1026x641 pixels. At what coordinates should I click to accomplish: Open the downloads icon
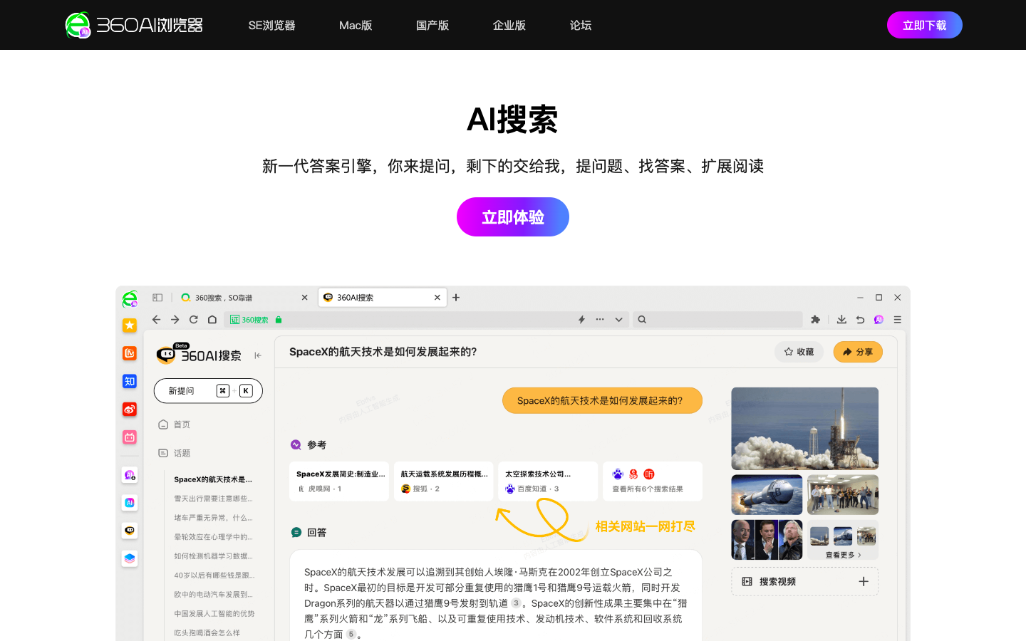coord(841,320)
